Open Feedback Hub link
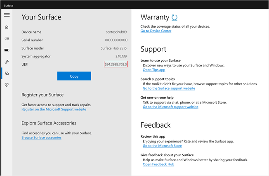This screenshot has height=176, width=269. (158, 164)
